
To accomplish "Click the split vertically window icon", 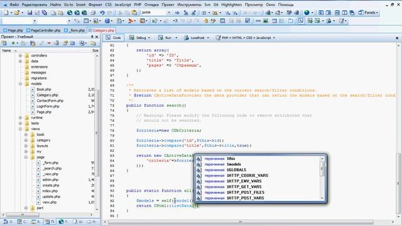I will click(x=345, y=13).
